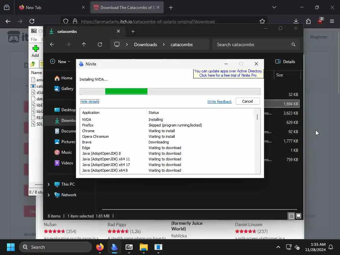Open a new Firefox tab
This screenshot has height=255, width=340.
[x=171, y=8]
